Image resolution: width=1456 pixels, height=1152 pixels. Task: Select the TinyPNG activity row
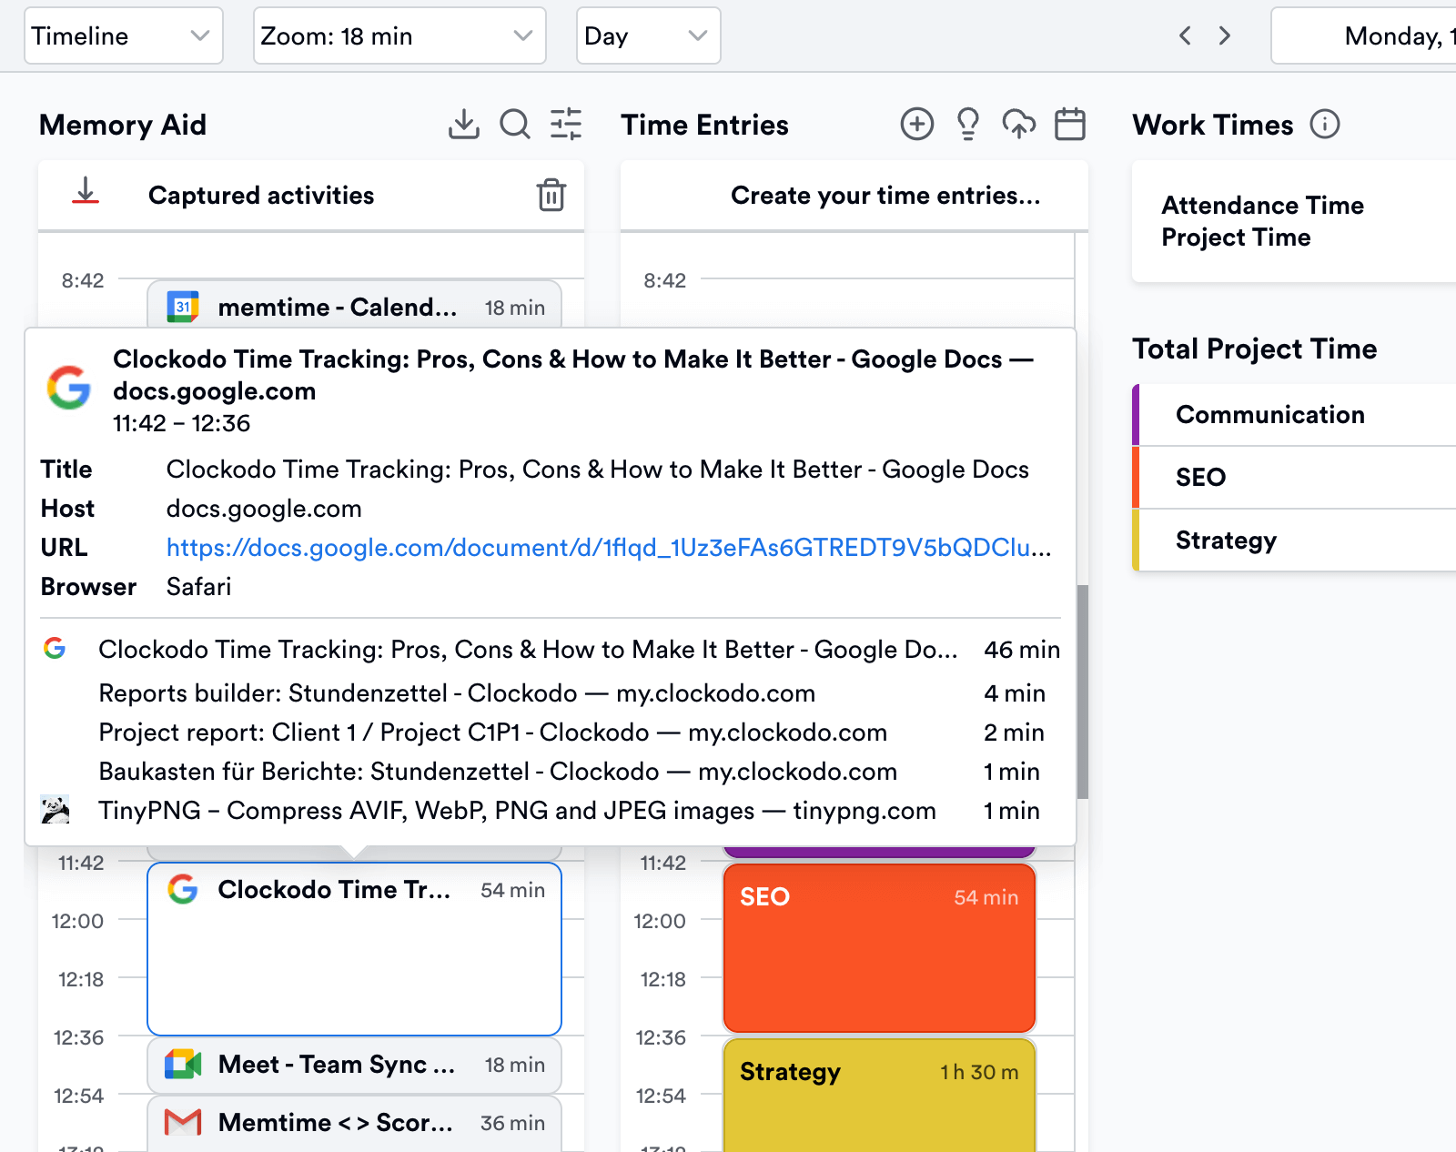pos(551,811)
